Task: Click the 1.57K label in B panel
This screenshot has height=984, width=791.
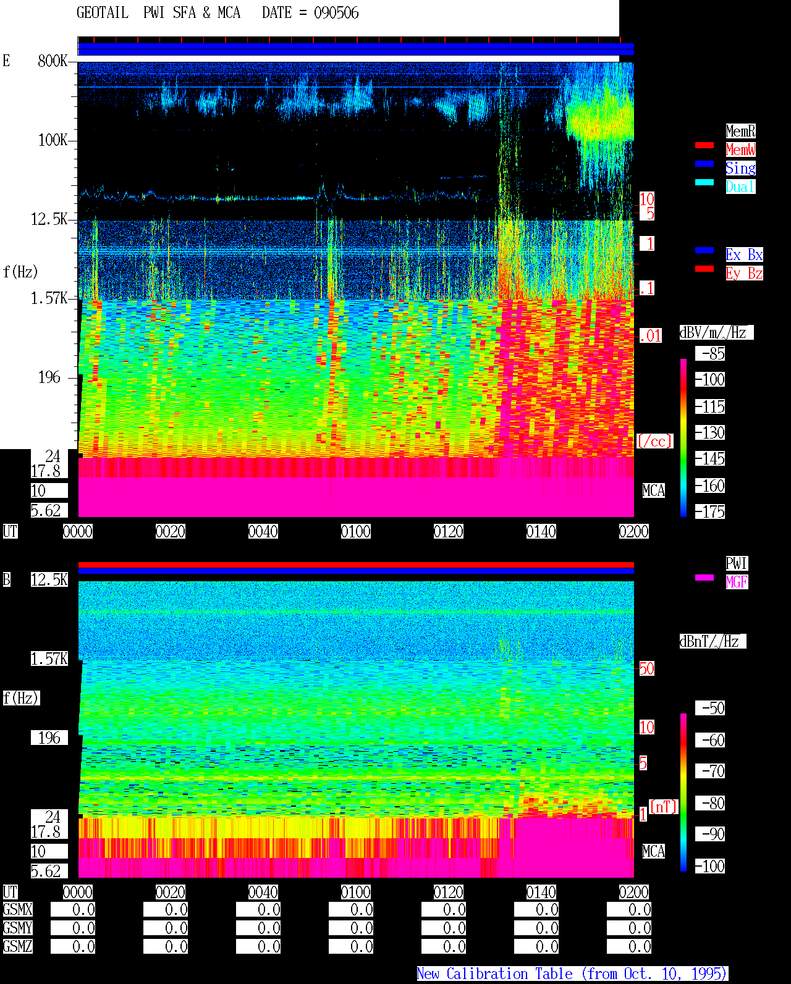Action: tap(49, 658)
